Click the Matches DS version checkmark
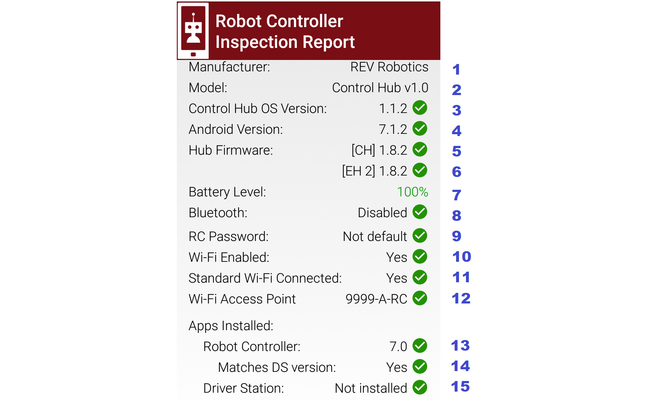 [420, 367]
